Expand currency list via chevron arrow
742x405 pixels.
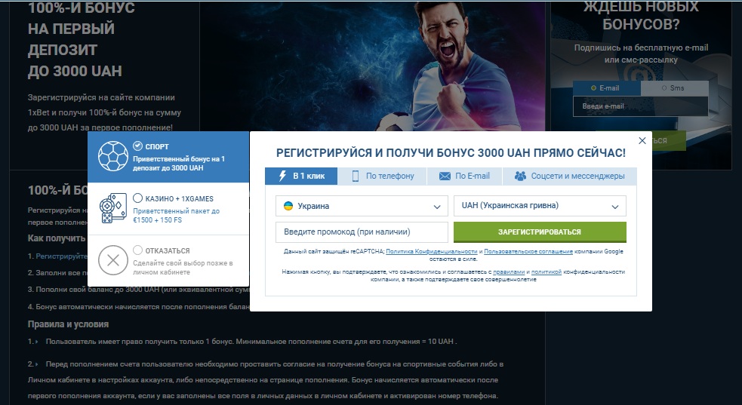coord(614,207)
